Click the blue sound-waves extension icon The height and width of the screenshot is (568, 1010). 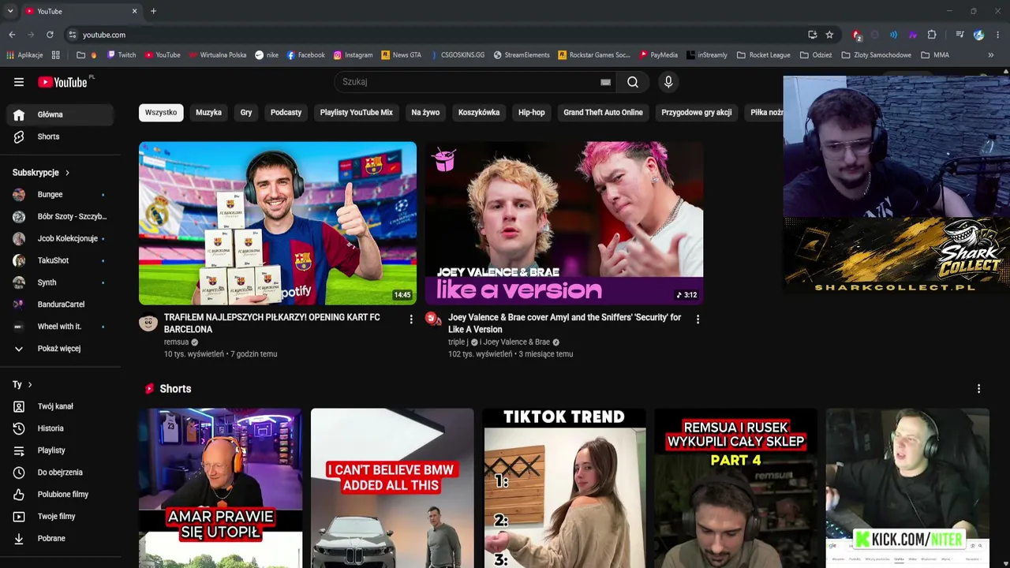point(893,35)
